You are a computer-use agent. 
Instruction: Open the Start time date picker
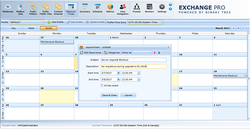pos(118,73)
